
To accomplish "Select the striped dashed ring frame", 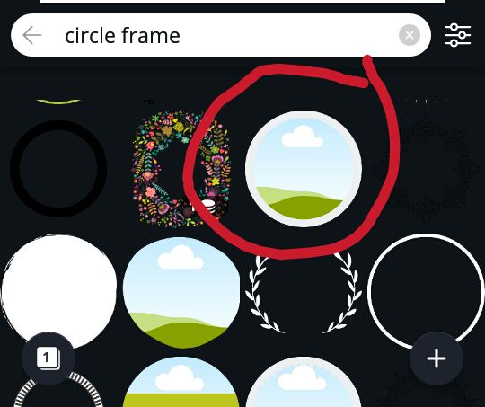I will (x=58, y=389).
